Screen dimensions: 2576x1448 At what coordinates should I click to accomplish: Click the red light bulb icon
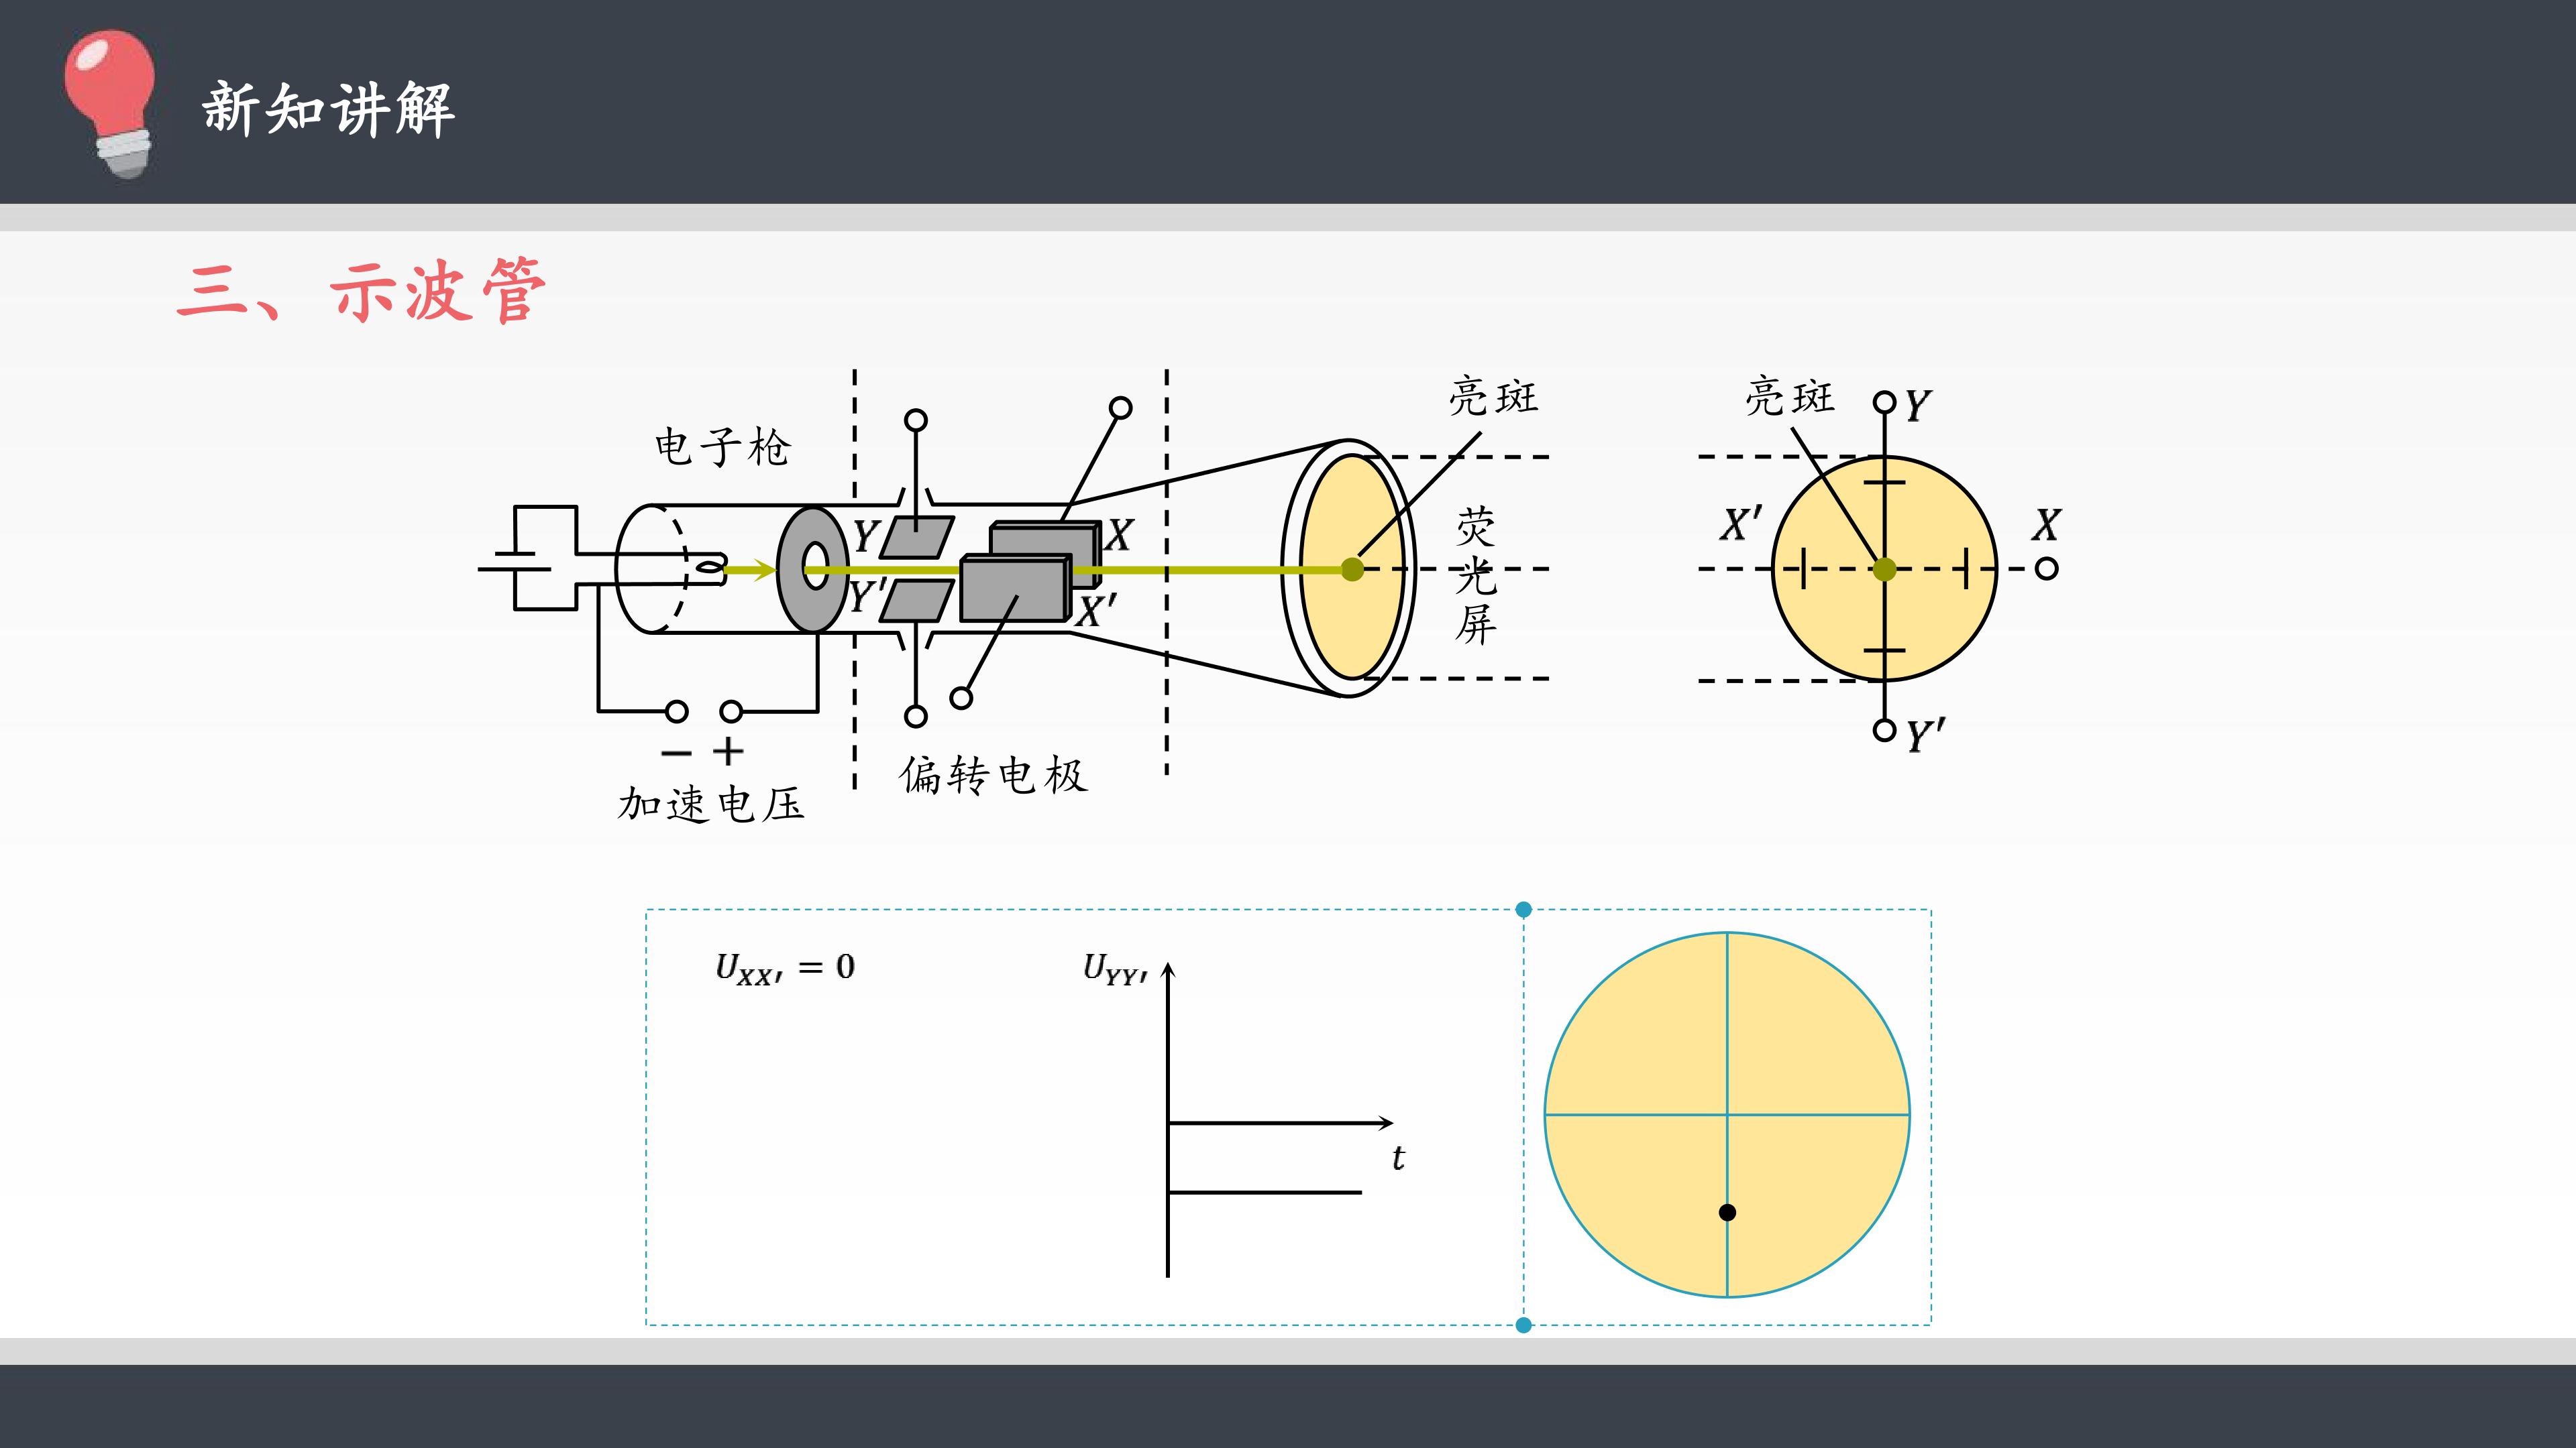(110, 103)
